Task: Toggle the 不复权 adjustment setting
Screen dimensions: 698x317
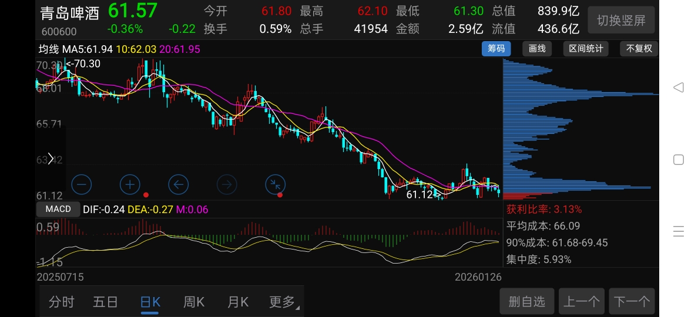Action: (639, 49)
